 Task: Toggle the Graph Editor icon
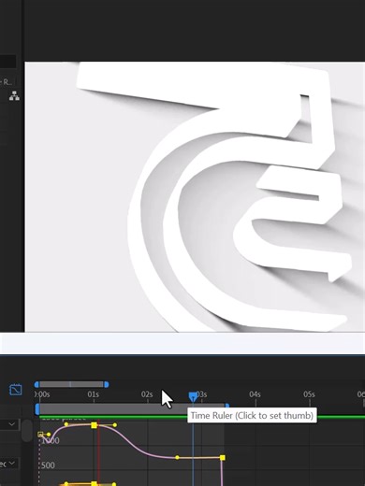pos(16,390)
